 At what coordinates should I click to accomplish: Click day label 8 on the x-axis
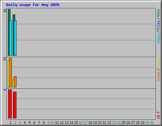[x=44, y=123]
